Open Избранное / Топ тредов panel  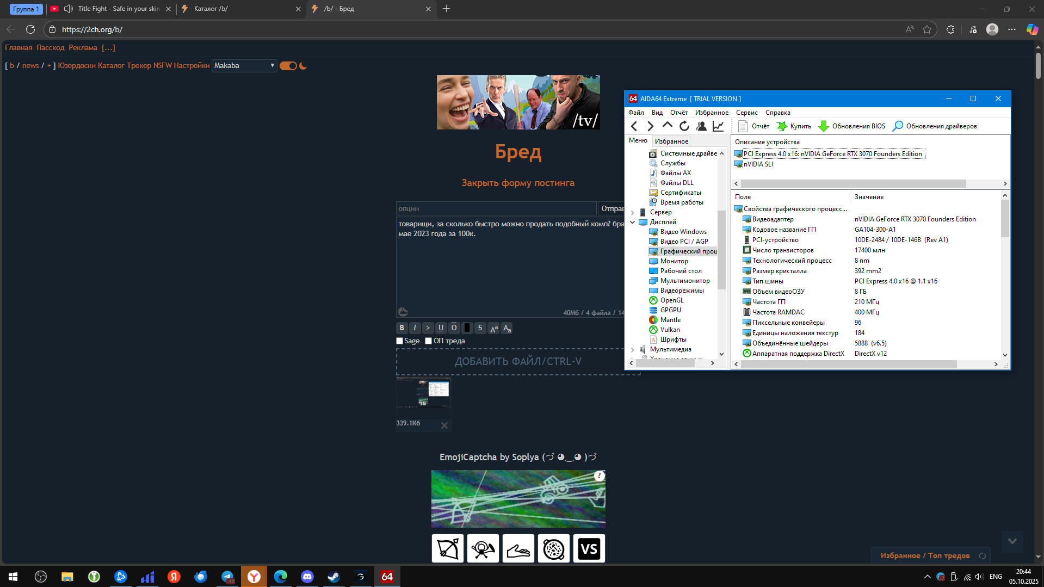coord(925,555)
